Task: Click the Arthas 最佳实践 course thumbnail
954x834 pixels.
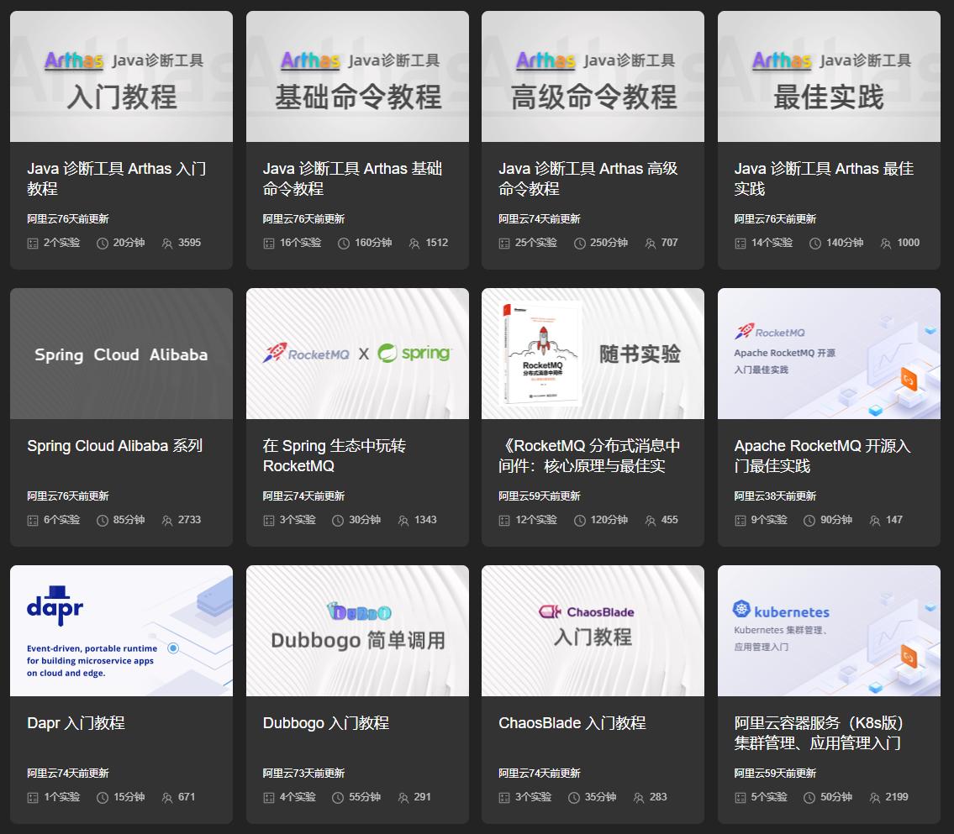Action: click(829, 75)
